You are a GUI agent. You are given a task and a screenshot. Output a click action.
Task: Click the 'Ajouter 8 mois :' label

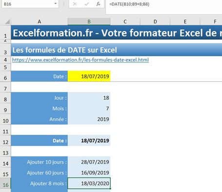click(40, 183)
